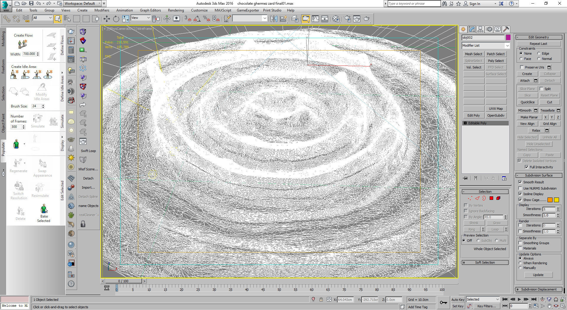Open the Modifier List dropdown
This screenshot has height=310, width=567.
(486, 45)
